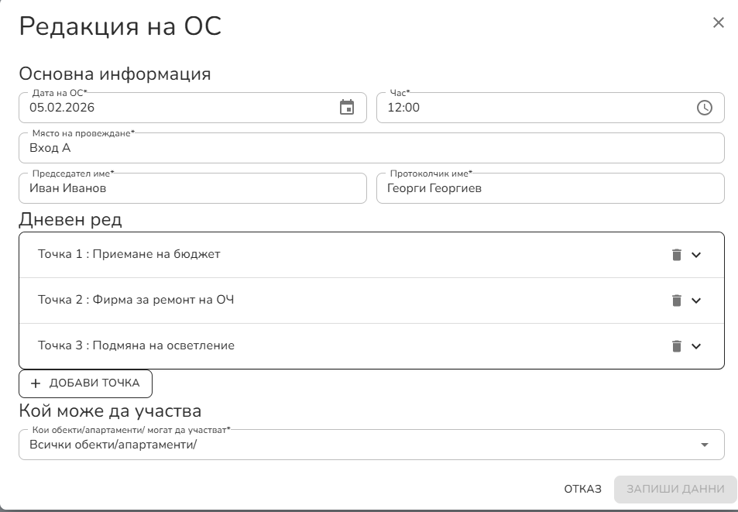The image size is (738, 512).
Task: Open the обекти/апартаменти dropdown
Action: (x=705, y=445)
